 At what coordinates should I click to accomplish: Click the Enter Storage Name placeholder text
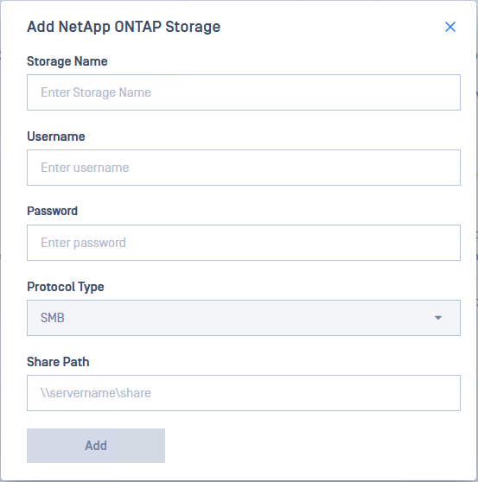(96, 92)
